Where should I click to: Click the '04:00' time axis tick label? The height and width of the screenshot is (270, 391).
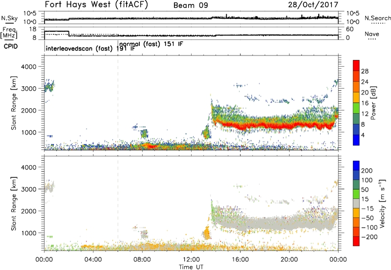93,260
